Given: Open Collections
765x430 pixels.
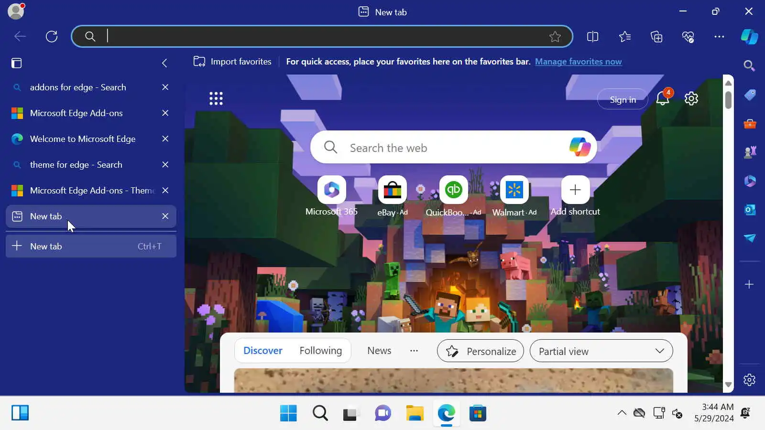Looking at the screenshot, I should click(x=656, y=36).
